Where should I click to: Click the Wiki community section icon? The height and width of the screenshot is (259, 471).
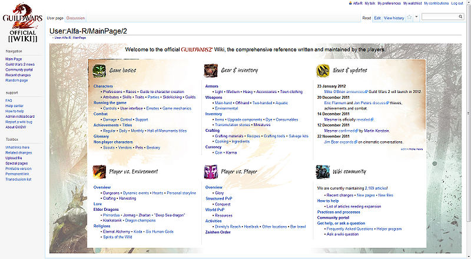pos(323,172)
